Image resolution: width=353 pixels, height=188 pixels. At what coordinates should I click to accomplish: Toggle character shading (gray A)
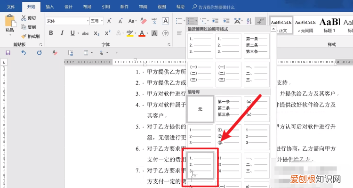(x=154, y=33)
